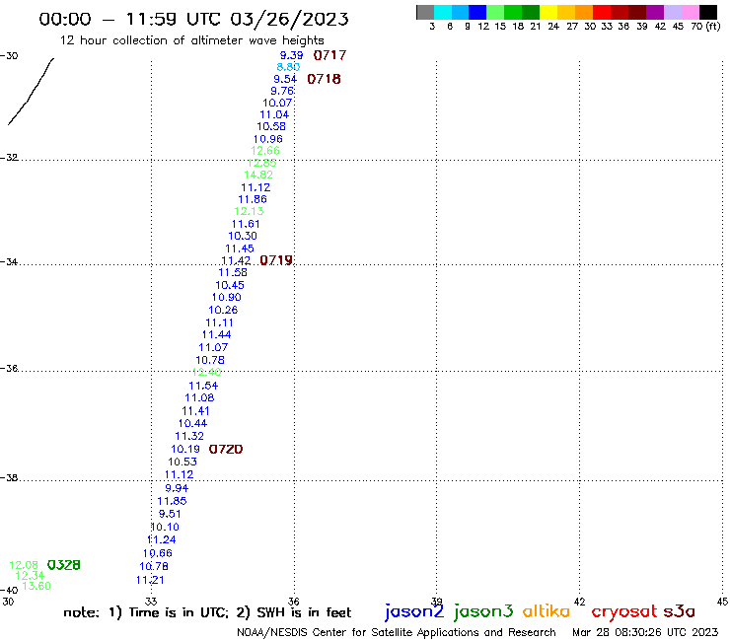Click the 10.30 reading
Screen dimensions: 730x641
pos(243,236)
